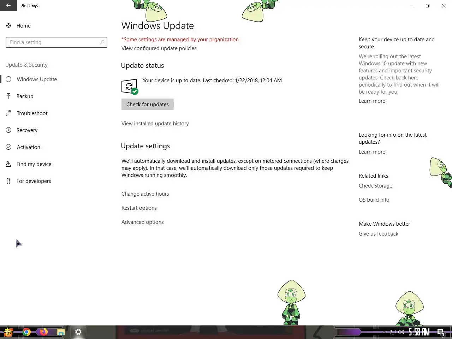The width and height of the screenshot is (452, 339).
Task: Select Windows Update in the sidebar
Action: pyautogui.click(x=37, y=79)
